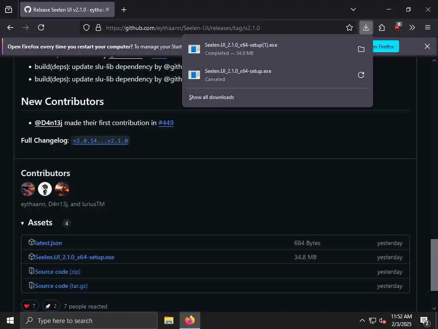Download latest.json asset
This screenshot has width=438, height=329.
coord(48,243)
